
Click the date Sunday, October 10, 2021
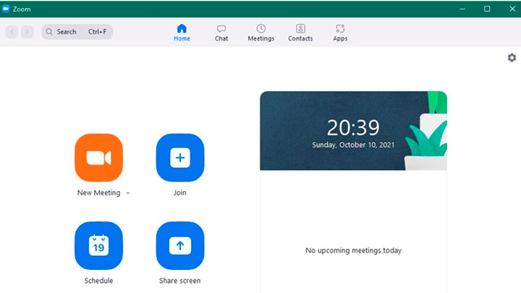coord(353,145)
